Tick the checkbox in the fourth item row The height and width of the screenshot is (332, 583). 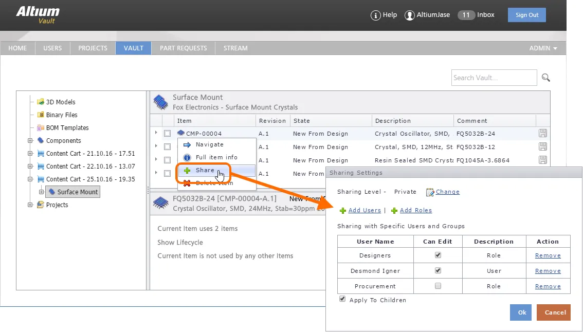[x=167, y=173]
